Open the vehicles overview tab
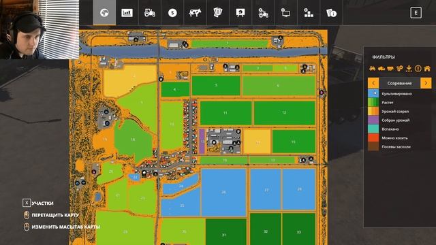 (x=150, y=12)
